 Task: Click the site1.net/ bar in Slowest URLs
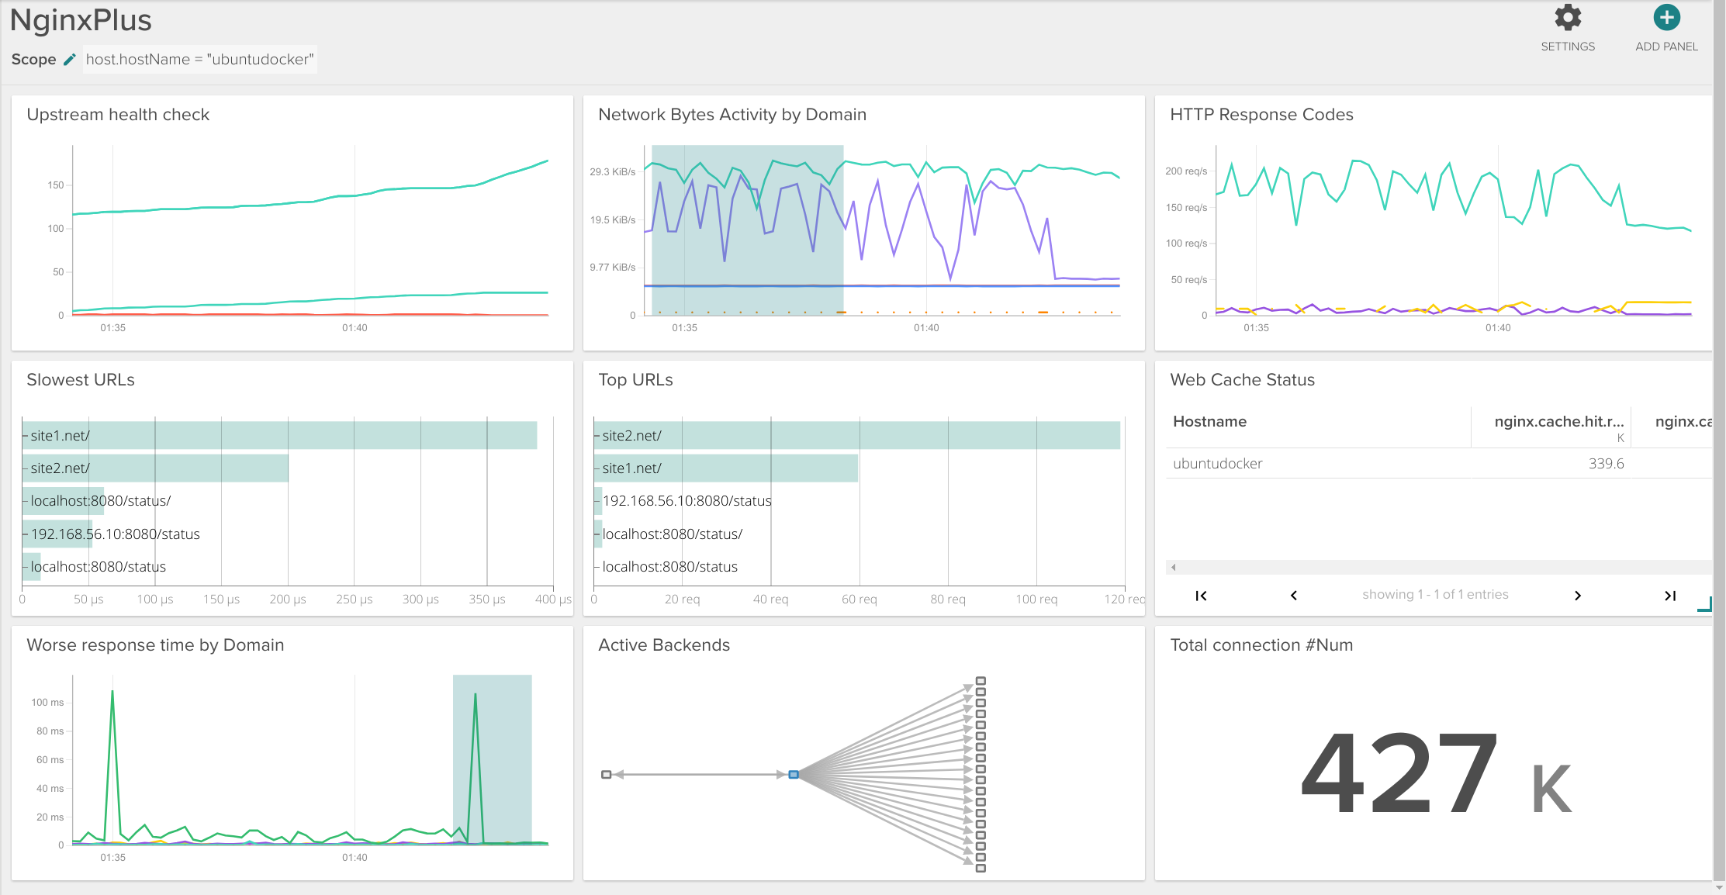(x=280, y=436)
